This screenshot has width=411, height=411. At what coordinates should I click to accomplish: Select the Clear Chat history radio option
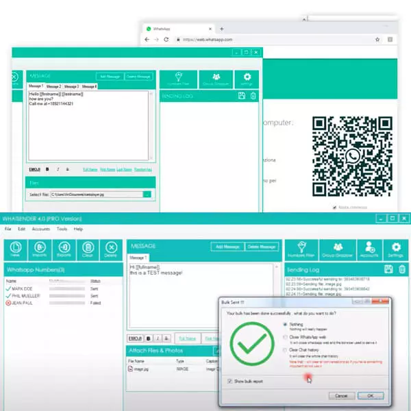tap(285, 350)
